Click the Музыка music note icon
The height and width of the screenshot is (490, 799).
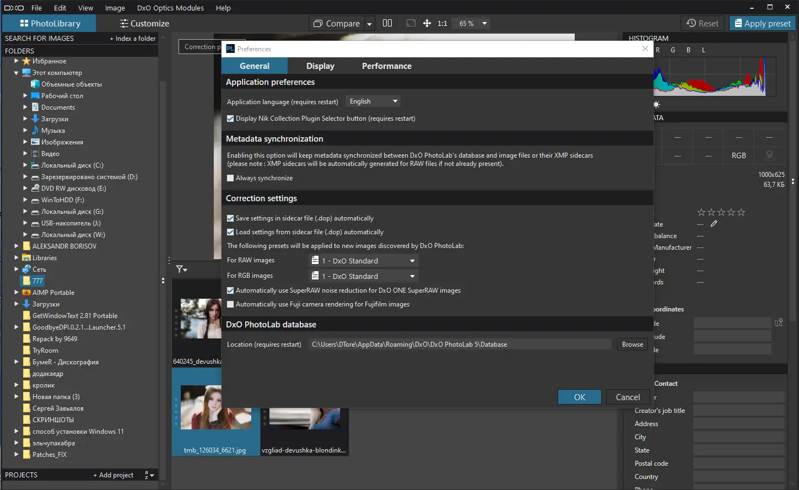tap(35, 131)
